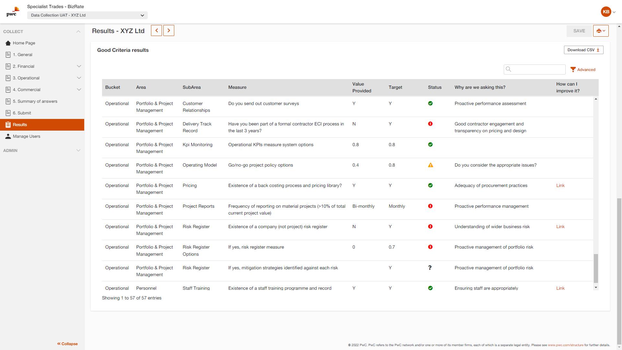Image resolution: width=622 pixels, height=350 pixels.
Task: Click the Advanced filter funnel icon
Action: pyautogui.click(x=573, y=69)
